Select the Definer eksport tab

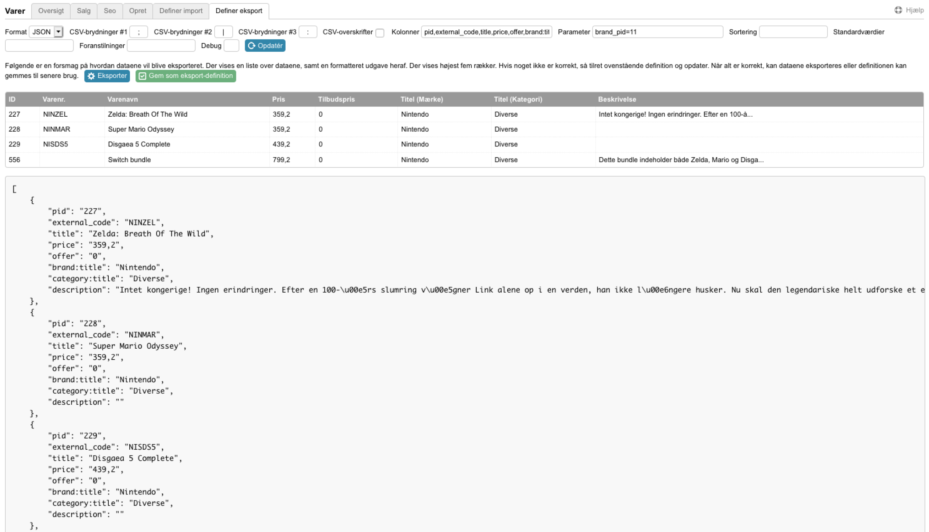239,11
